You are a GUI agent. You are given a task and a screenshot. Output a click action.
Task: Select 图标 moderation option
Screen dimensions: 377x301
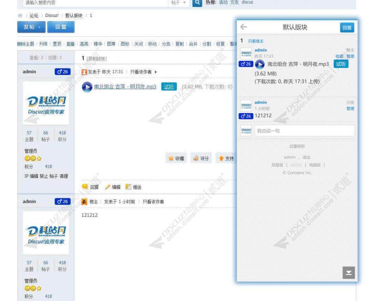[125, 44]
